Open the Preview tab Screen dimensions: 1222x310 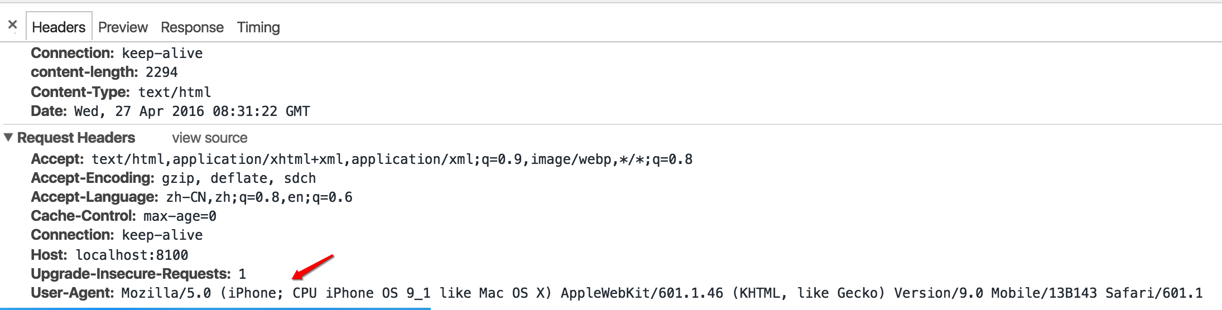coord(123,27)
